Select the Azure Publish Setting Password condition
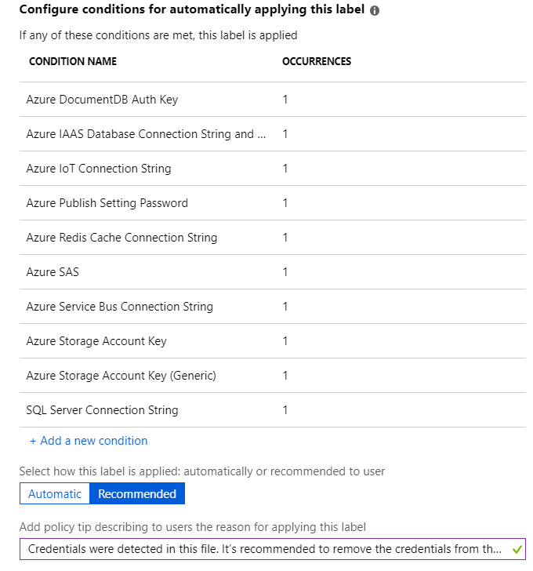Screen dimensions: 533x571 click(x=107, y=203)
